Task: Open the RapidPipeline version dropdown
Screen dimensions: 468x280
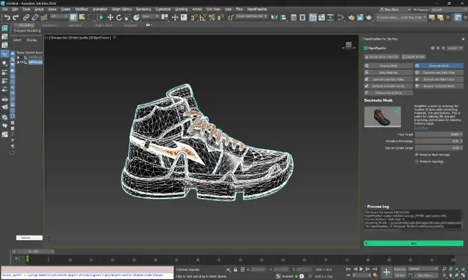Action: (455, 48)
